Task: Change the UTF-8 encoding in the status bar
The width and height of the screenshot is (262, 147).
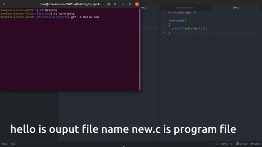Action: click(x=224, y=144)
